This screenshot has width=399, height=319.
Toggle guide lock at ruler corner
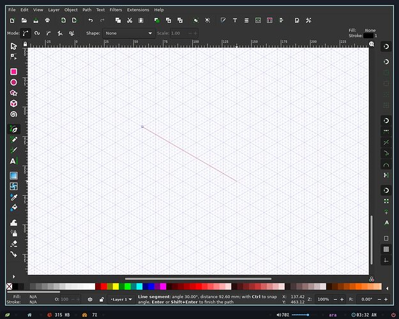coord(25,44)
